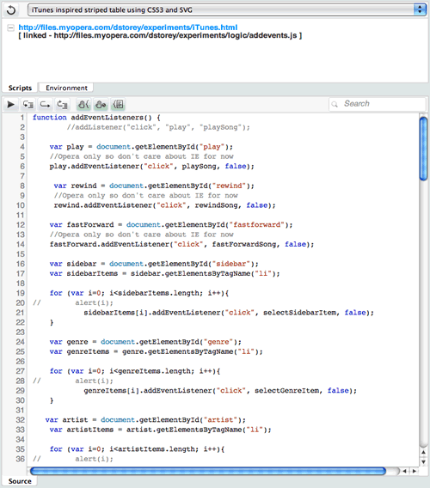This screenshot has height=488, width=430.
Task: Click line number 6 to set a breakpoint
Action: [x=22, y=167]
